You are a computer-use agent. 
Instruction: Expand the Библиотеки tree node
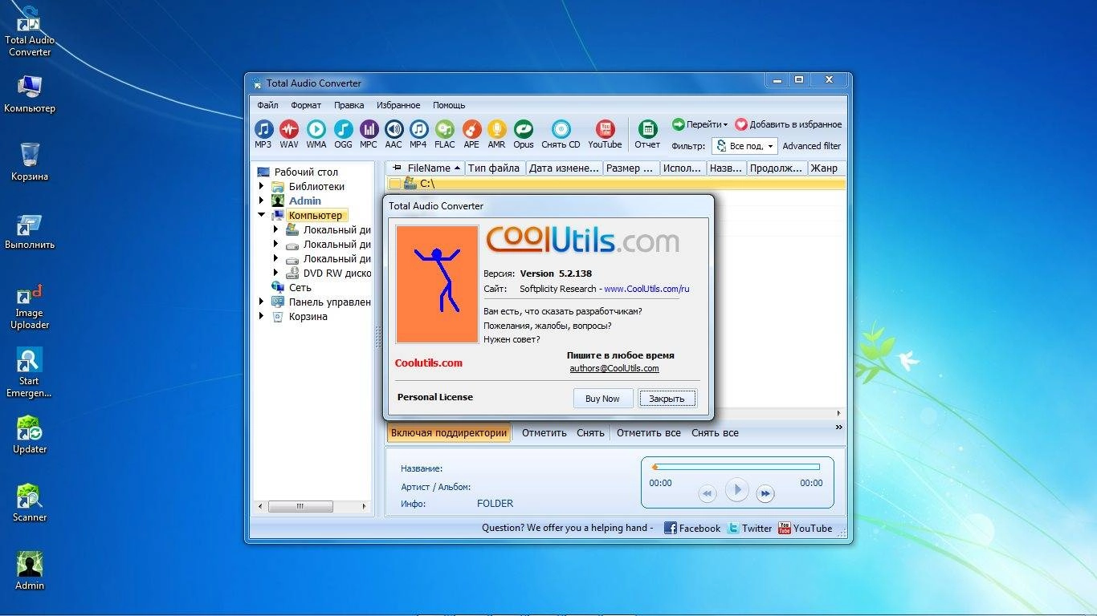(262, 186)
